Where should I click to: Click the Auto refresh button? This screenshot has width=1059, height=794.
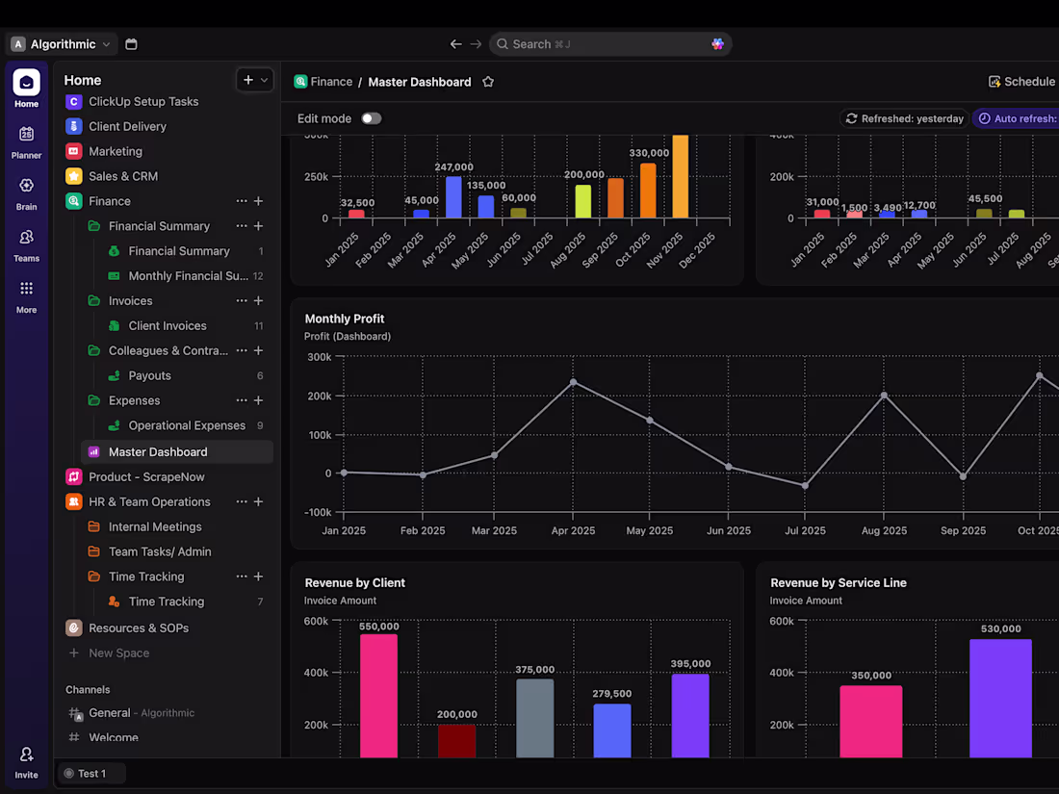pos(1018,118)
